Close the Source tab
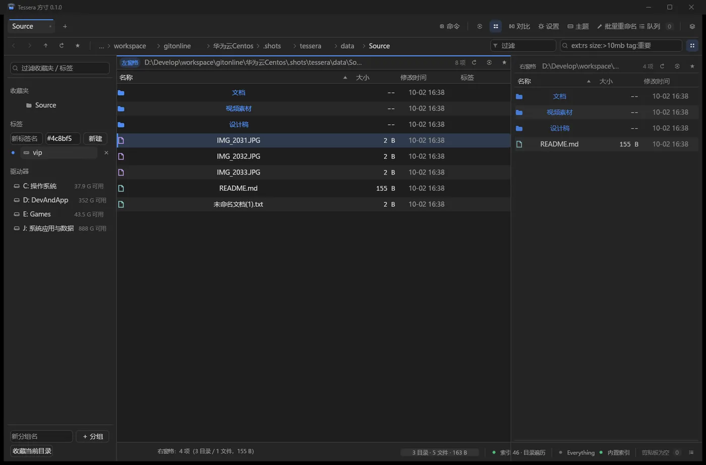706x465 pixels. coord(50,26)
